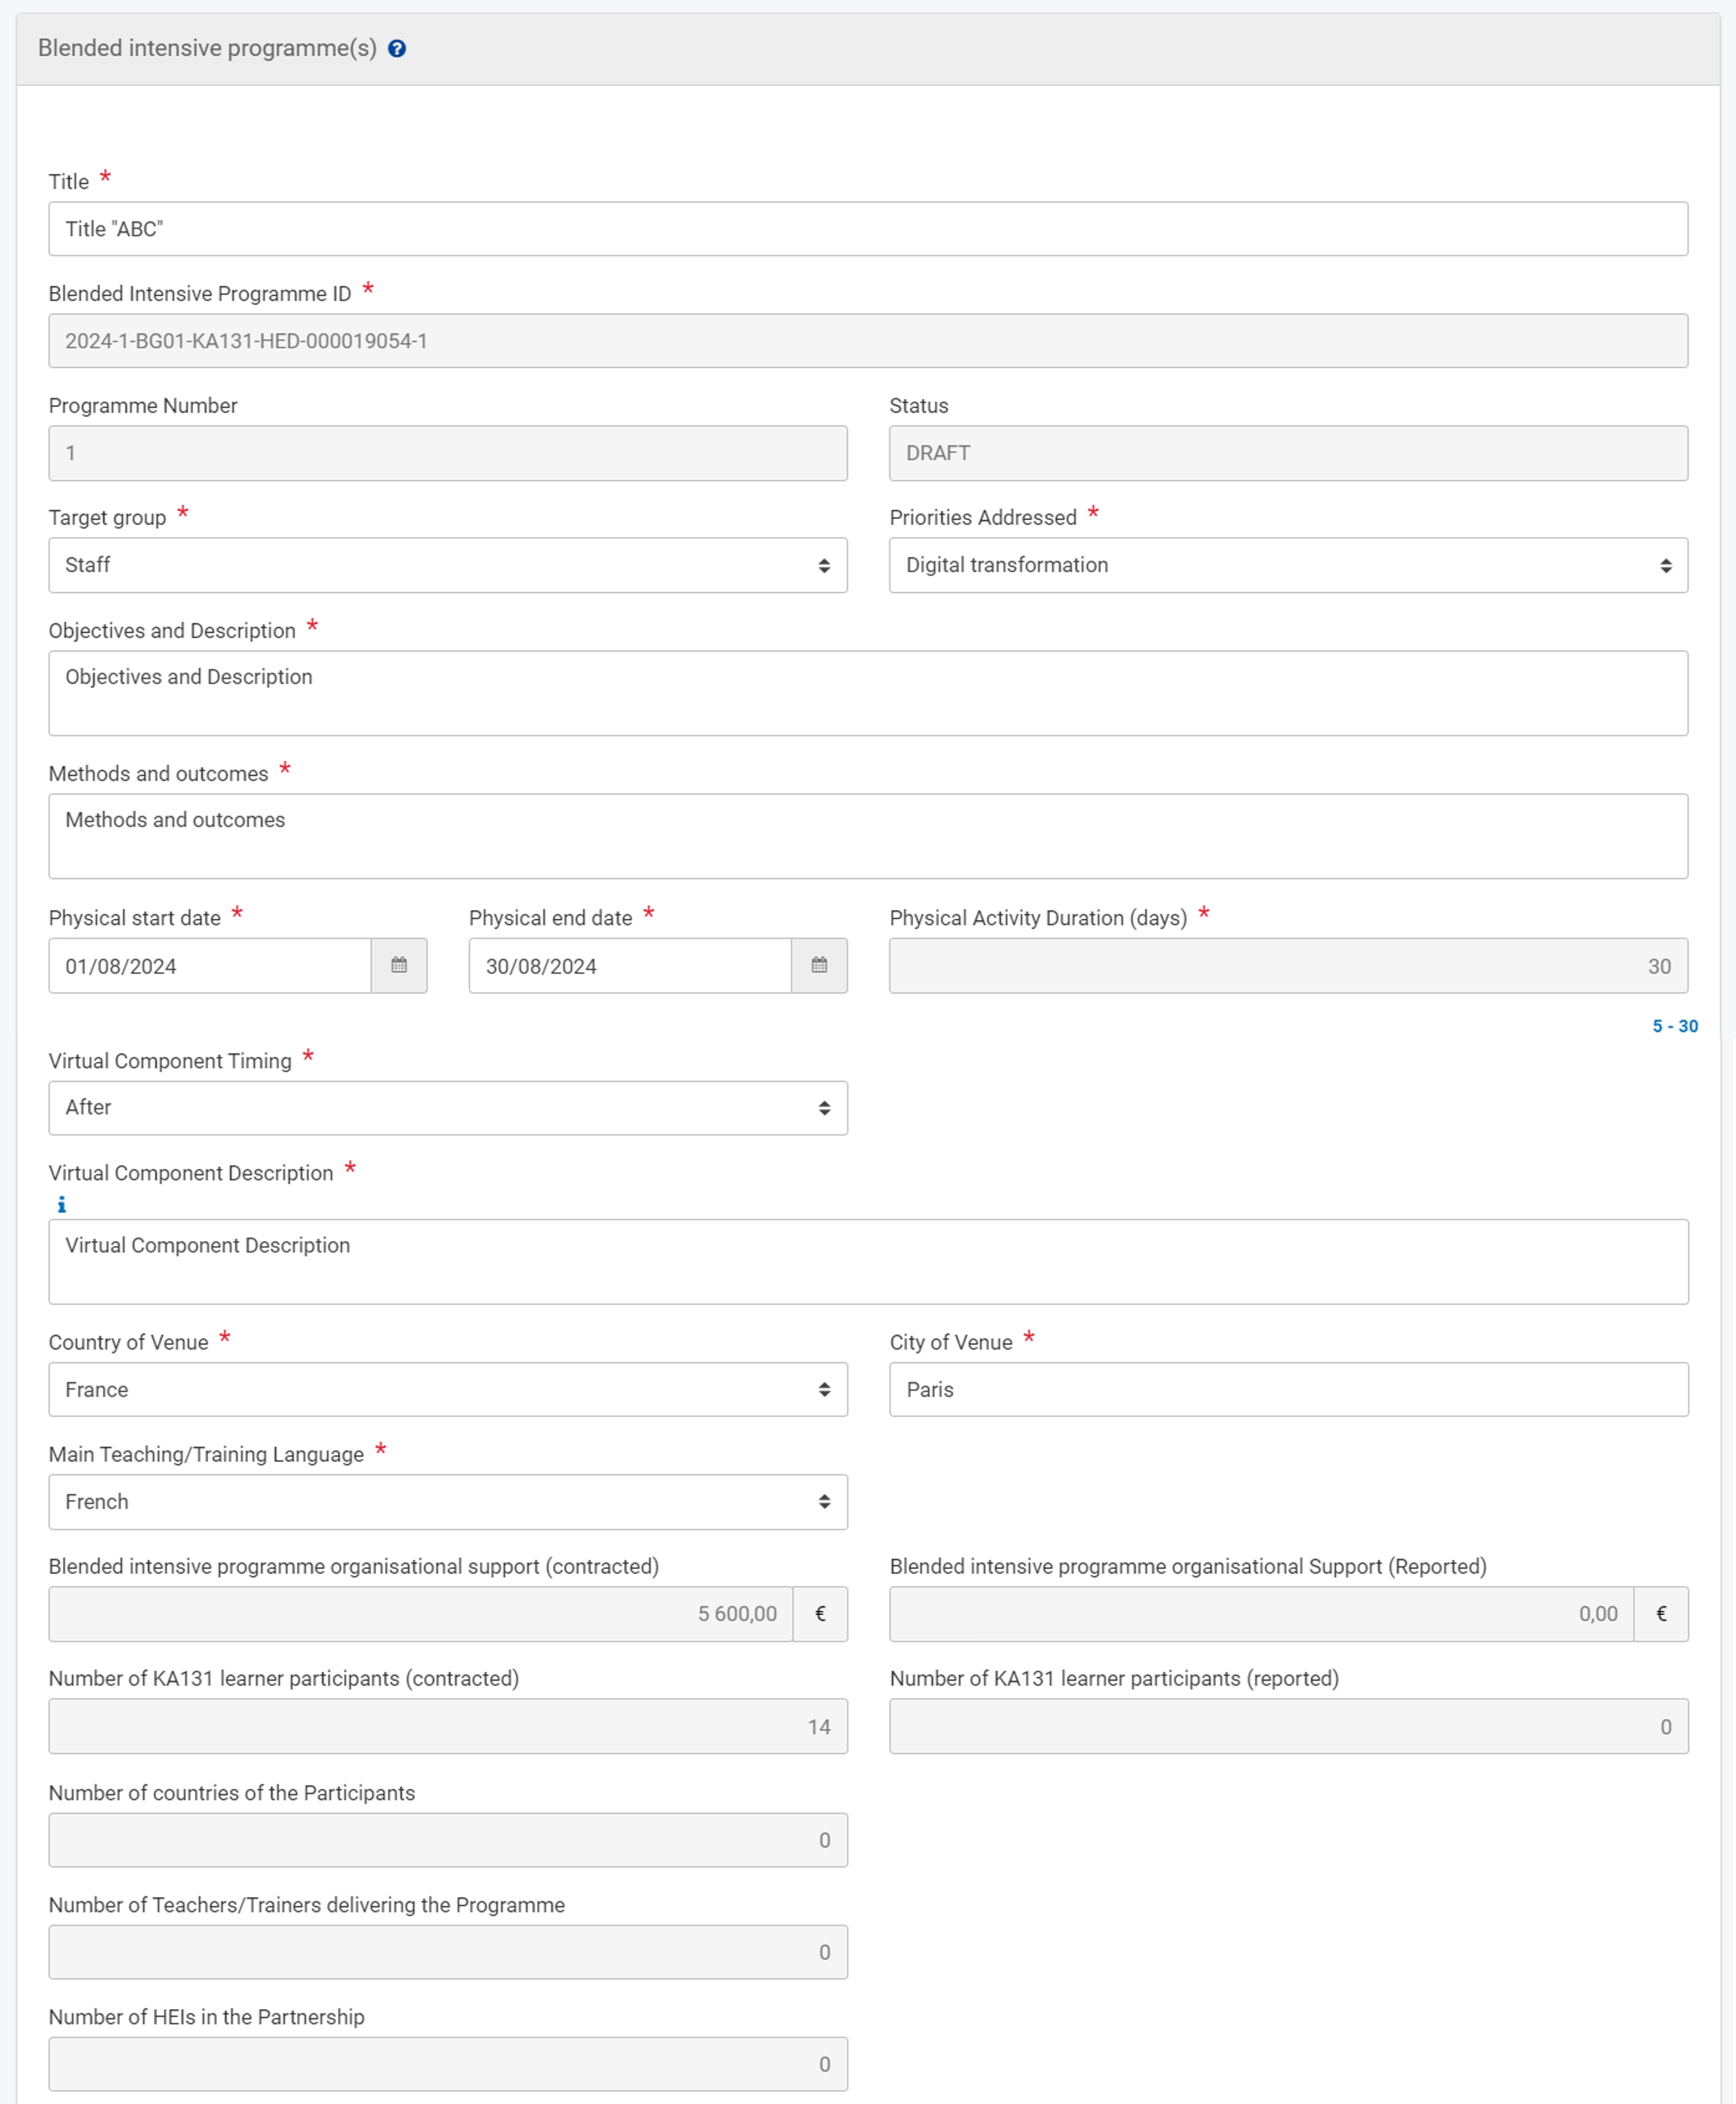Screen dimensions: 1736x2104
Task: Open the Country of Venue dropdown
Action: click(x=448, y=1389)
